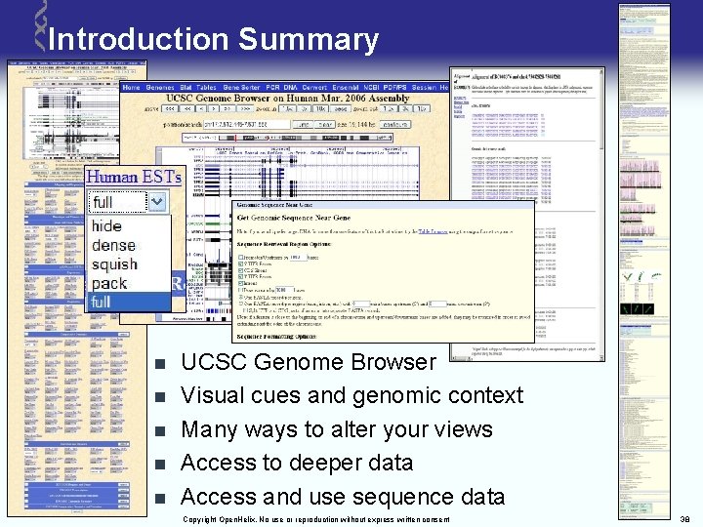The image size is (703, 527).
Task: Choose squish in the Human ESTs dropdown
Action: [114, 264]
